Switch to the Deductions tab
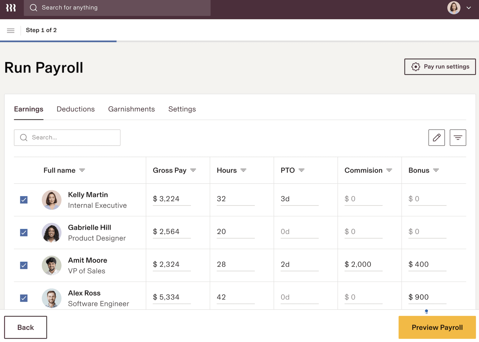Viewport: 479px width, 342px height. coord(75,109)
